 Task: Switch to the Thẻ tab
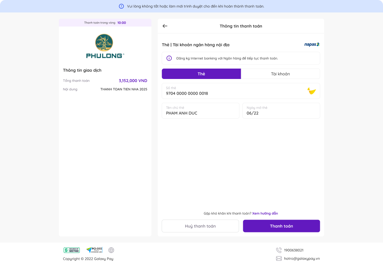click(x=201, y=74)
